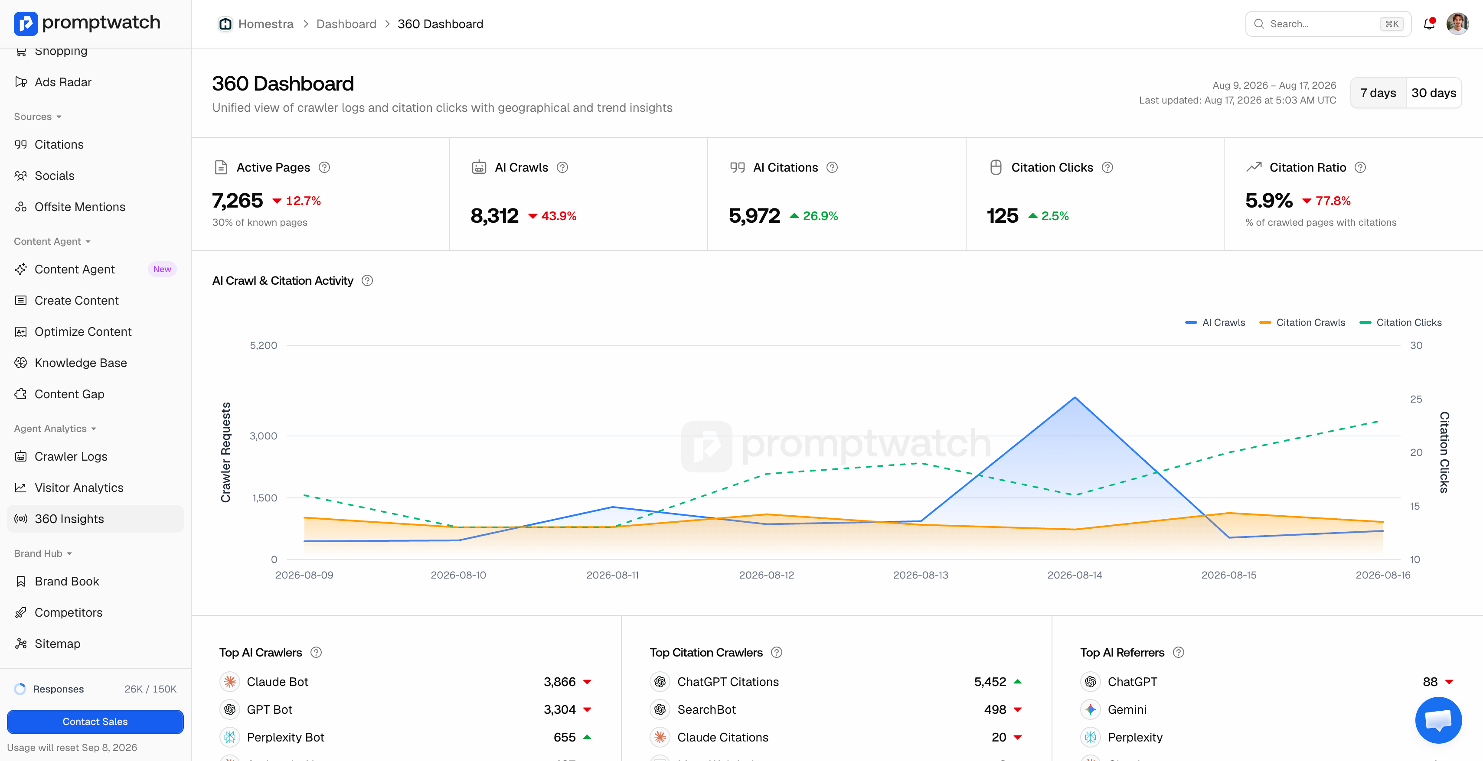
Task: Open Sitemap page
Action: (95, 644)
